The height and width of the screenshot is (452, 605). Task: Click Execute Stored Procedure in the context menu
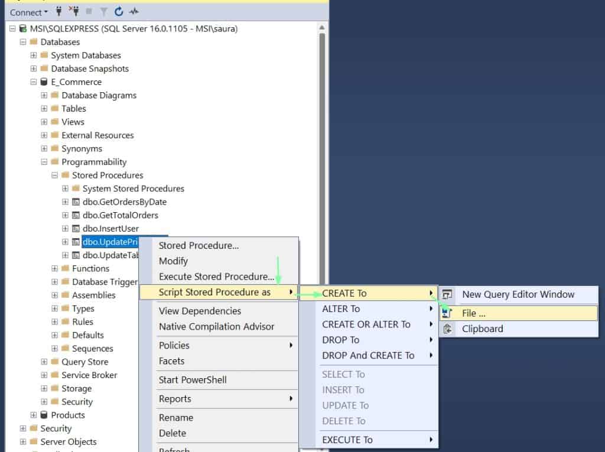tap(217, 276)
